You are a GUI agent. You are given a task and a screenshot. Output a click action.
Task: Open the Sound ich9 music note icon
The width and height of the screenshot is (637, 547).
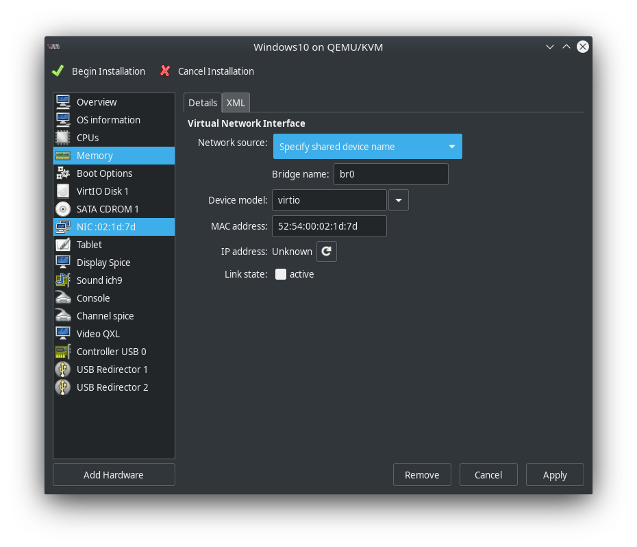point(63,280)
